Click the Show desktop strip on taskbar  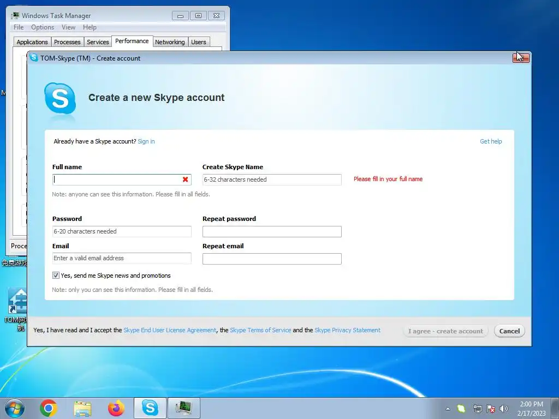click(x=555, y=408)
